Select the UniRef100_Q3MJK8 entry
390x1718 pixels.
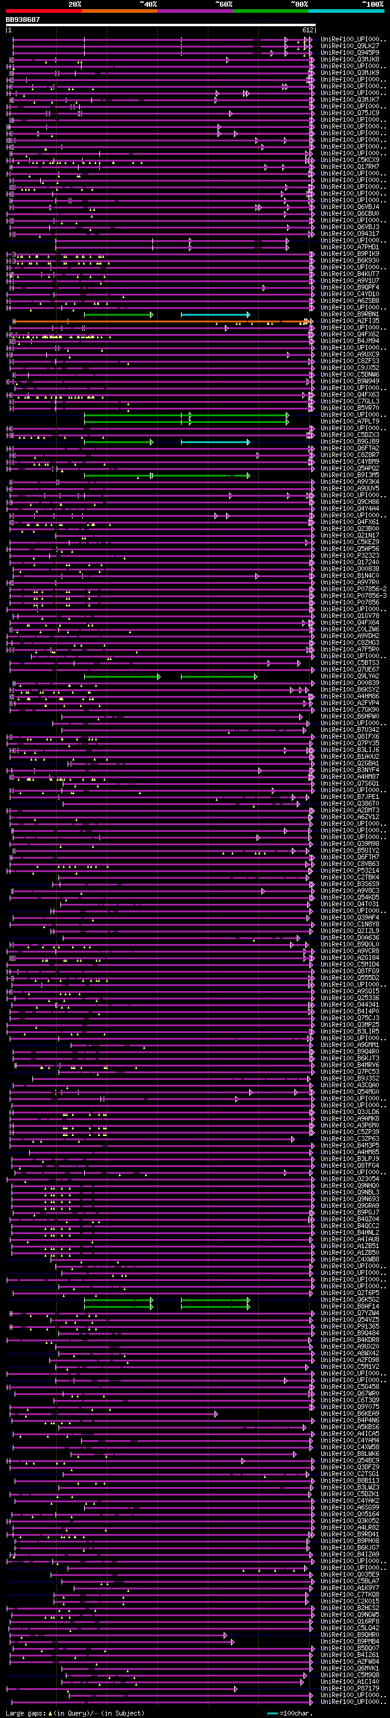coord(350,59)
